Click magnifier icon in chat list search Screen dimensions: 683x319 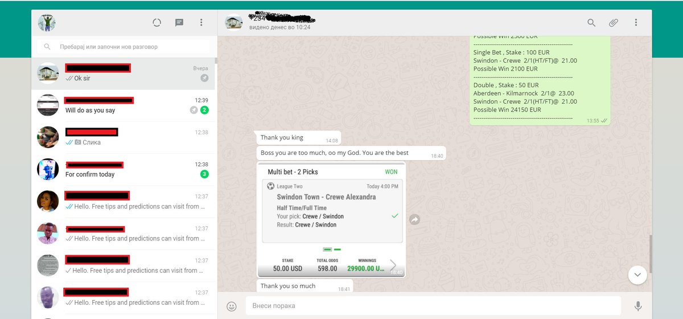pos(47,47)
